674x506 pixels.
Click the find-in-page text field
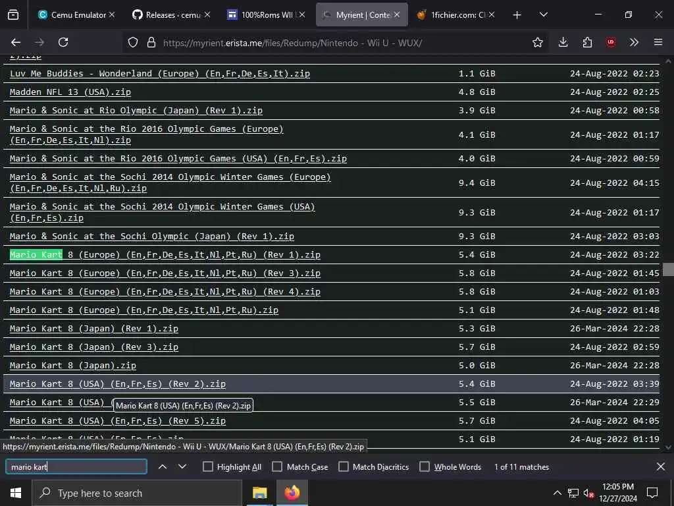[76, 467]
